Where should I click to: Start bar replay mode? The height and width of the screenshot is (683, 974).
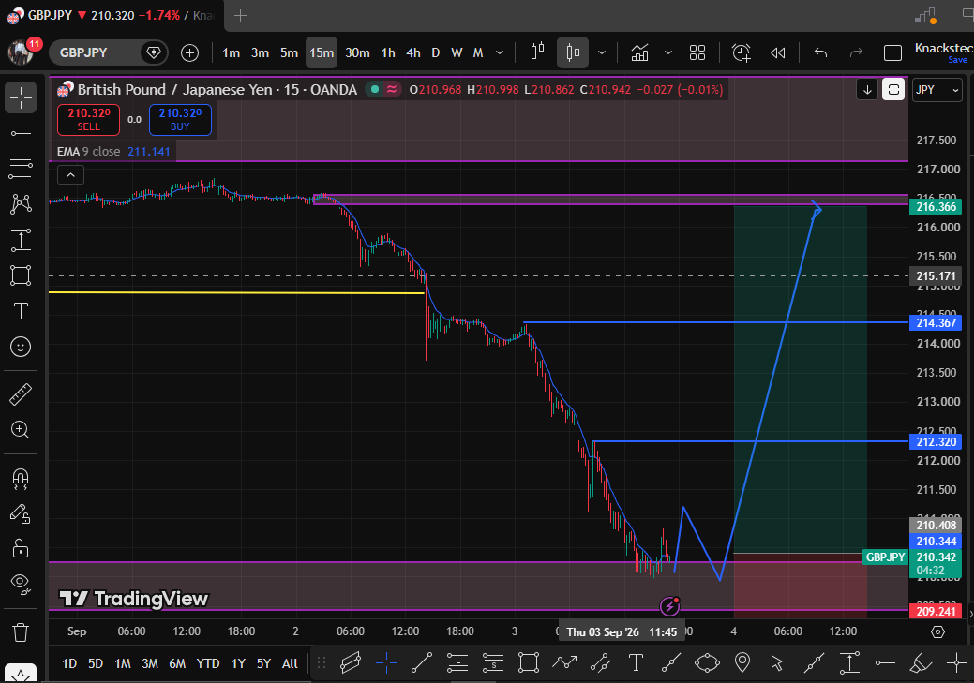point(778,52)
